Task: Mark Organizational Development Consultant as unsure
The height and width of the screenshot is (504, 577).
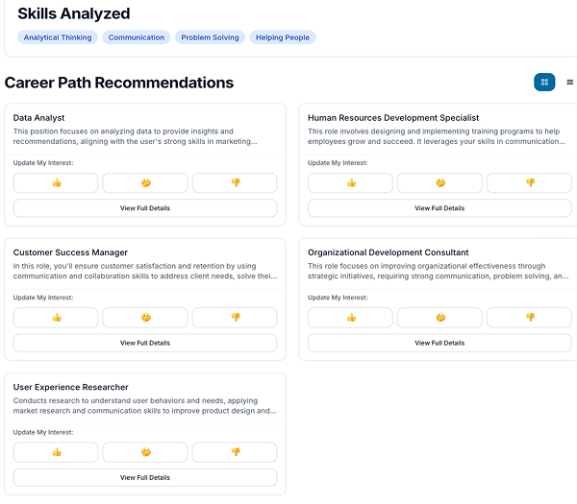Action: [x=439, y=318]
